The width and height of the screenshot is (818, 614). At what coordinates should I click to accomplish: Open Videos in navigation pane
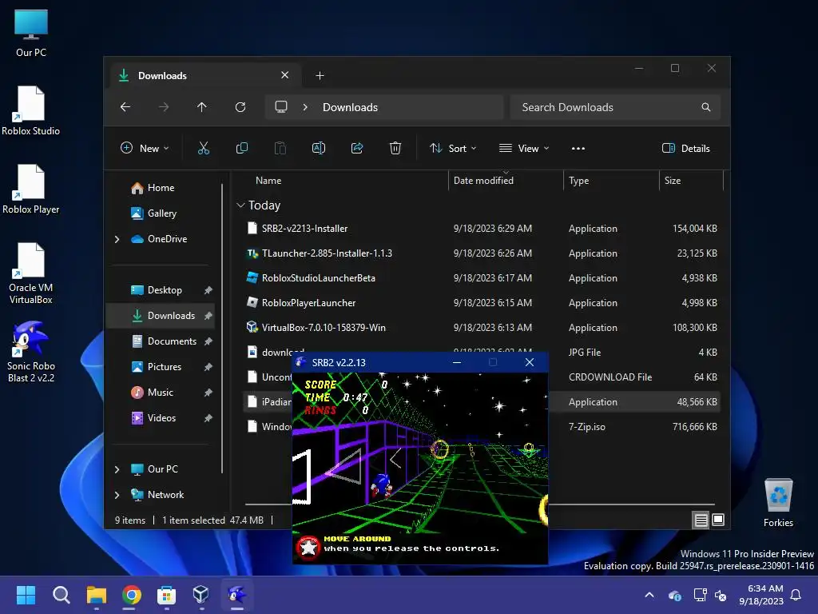[161, 418]
